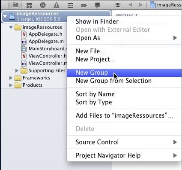Screen dimensions: 182x170
Task: Click the imageRessources jump bar project icon
Action: coord(152,5)
